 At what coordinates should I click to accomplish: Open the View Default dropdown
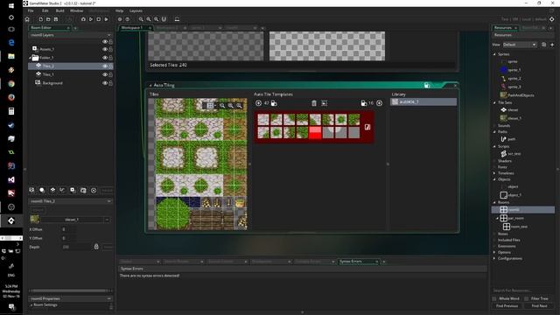point(520,45)
